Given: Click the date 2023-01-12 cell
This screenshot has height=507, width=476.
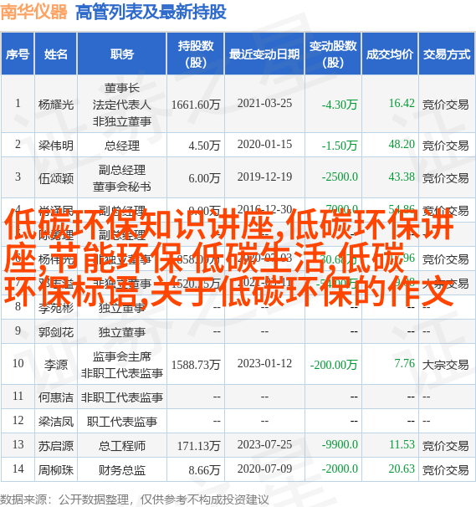Looking at the screenshot, I should point(264,363).
